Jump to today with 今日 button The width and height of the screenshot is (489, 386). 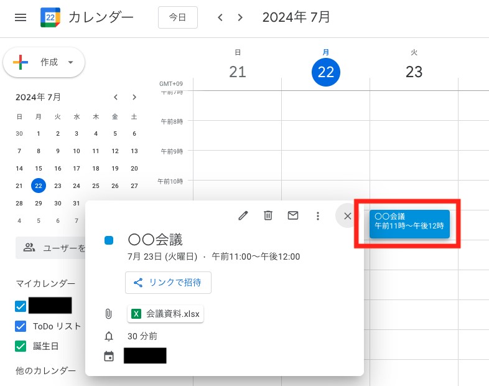click(178, 17)
